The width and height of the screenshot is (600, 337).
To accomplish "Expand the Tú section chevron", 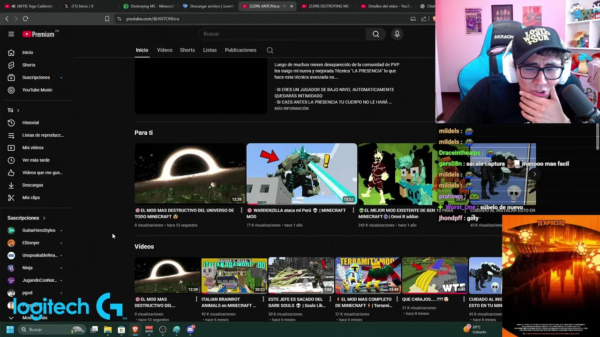I will 18,110.
